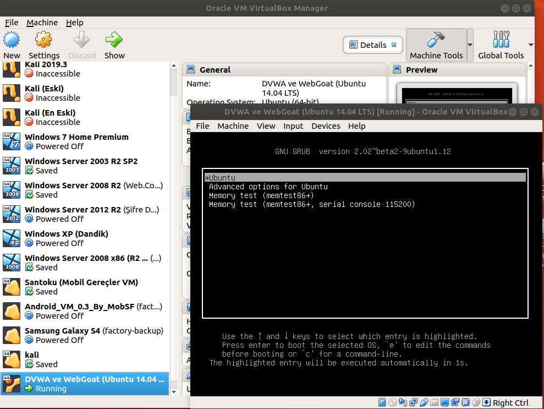Screen dimensions: 544x409
Task: Create a new virtual machine with New
Action: click(12, 45)
